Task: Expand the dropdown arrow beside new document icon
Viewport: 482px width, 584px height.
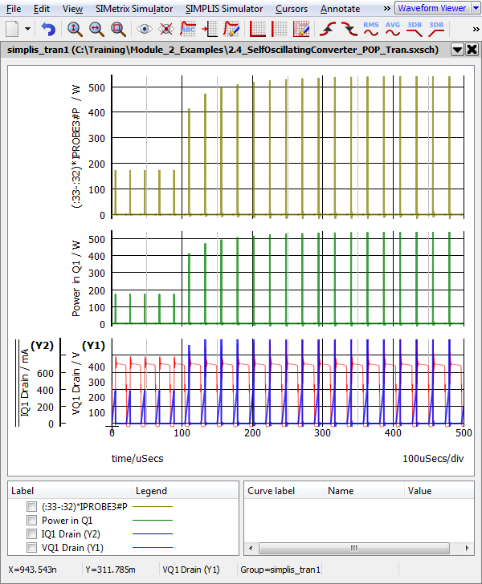Action: coord(28,29)
